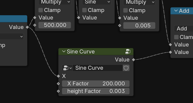Click the node group icon in Sine Curve header
This screenshot has width=193, height=103.
(x=128, y=52)
